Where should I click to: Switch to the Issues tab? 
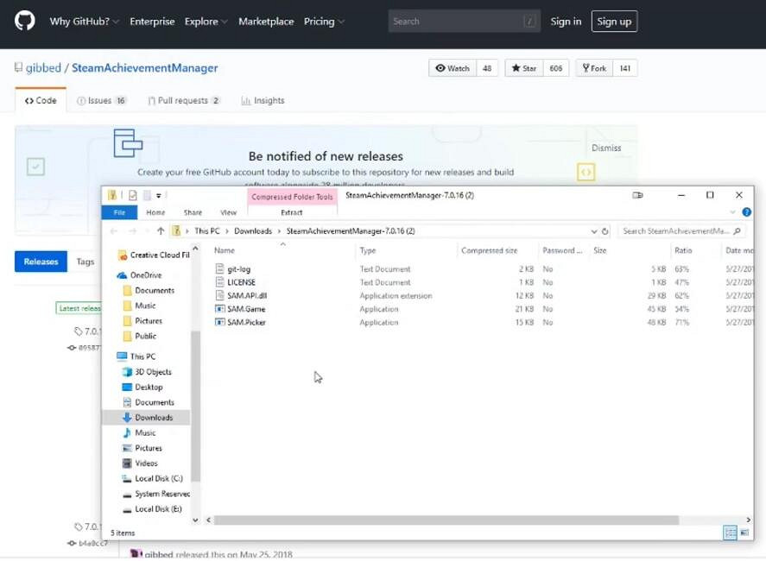101,101
